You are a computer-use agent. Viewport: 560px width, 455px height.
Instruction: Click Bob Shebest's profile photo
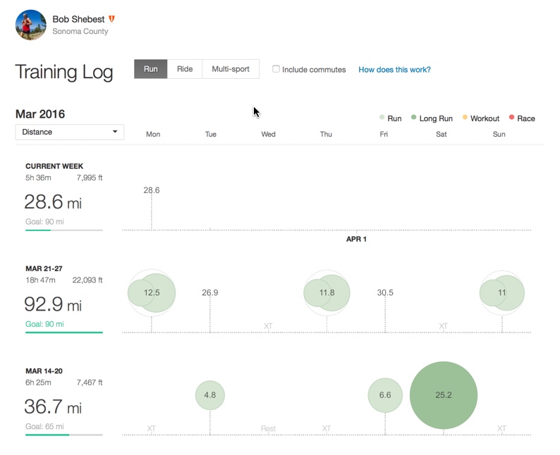31,25
